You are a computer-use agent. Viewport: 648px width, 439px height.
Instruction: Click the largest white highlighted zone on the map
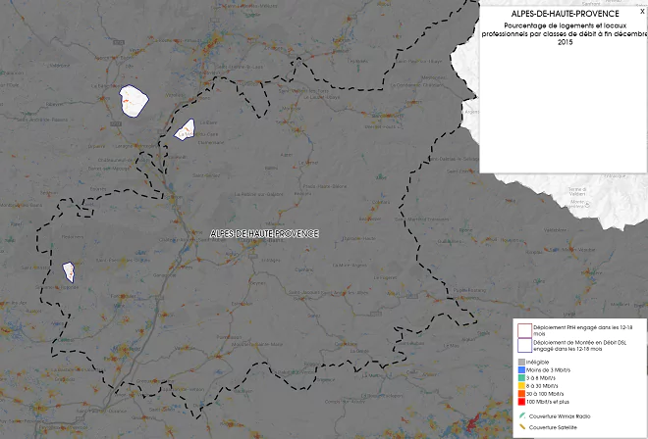tap(133, 101)
